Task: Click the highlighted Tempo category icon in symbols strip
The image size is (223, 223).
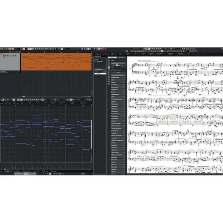Action: tap(109, 68)
